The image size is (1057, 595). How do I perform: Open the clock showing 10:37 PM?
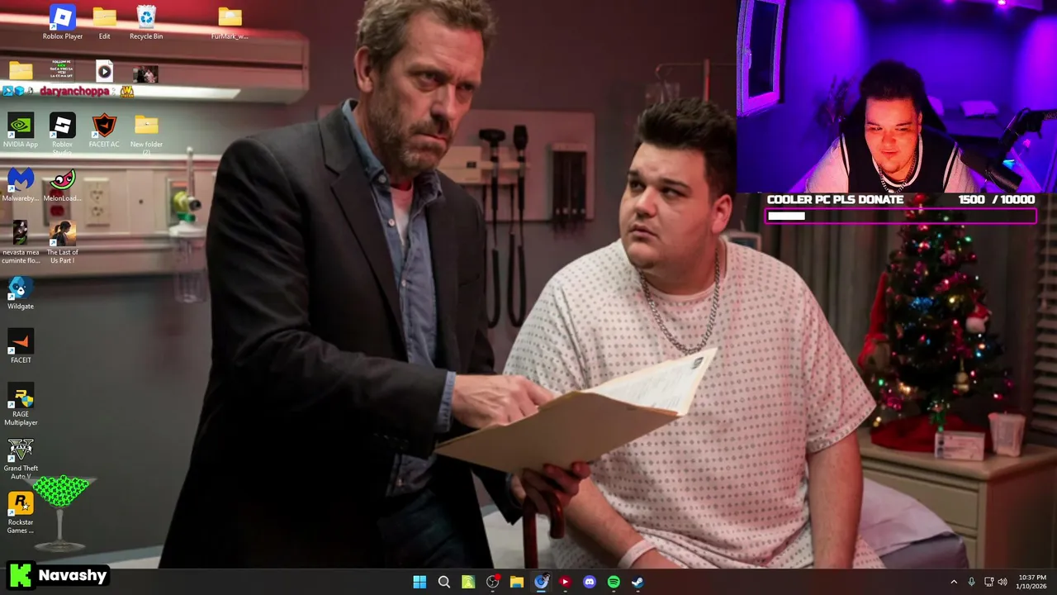(1032, 582)
